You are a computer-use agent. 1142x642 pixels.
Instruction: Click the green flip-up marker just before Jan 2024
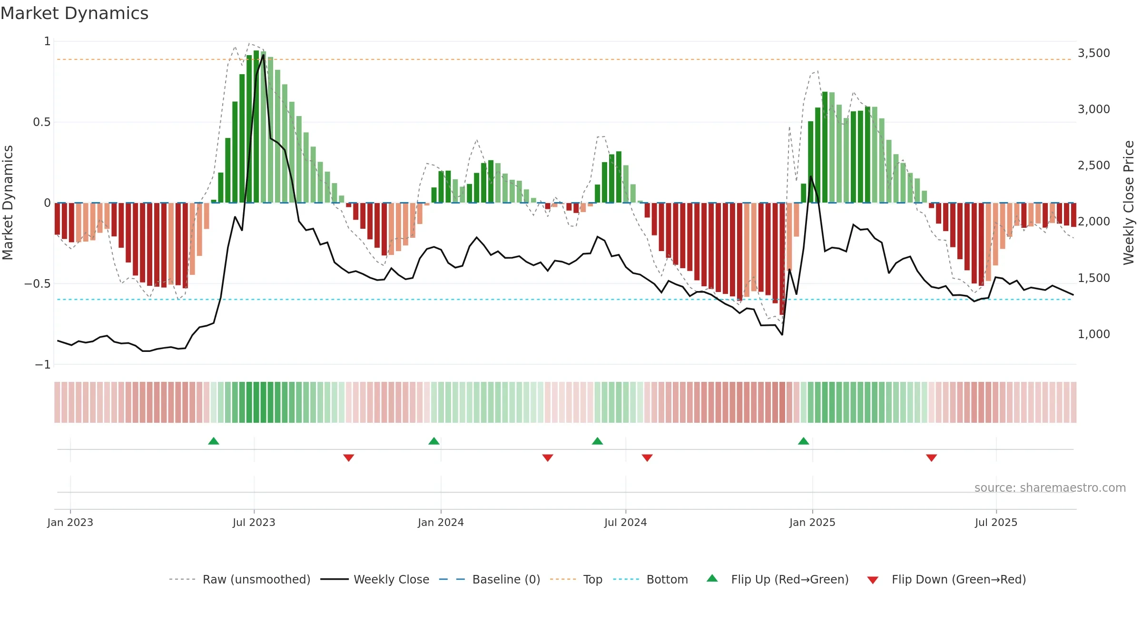point(434,441)
